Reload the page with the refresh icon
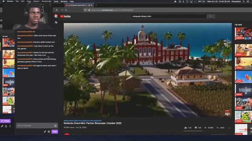 coord(62,10)
